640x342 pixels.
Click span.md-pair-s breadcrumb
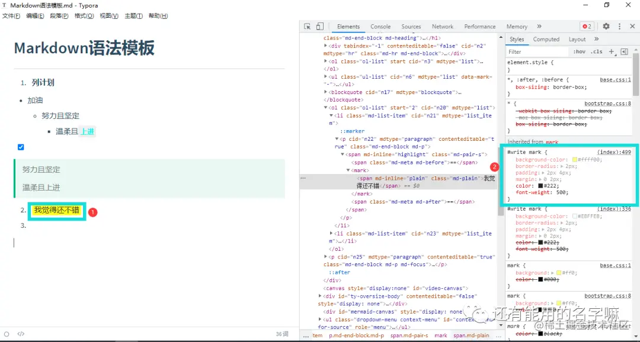tap(409, 335)
